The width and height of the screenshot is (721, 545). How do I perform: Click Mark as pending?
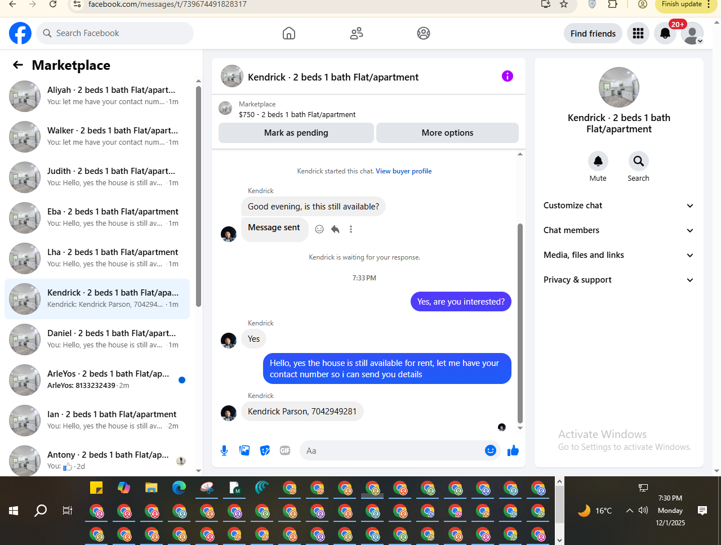click(296, 133)
